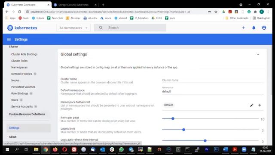Image resolution: width=275 pixels, height=155 pixels.
Task: Open Roles in the sidebar
Action: tap(15, 100)
